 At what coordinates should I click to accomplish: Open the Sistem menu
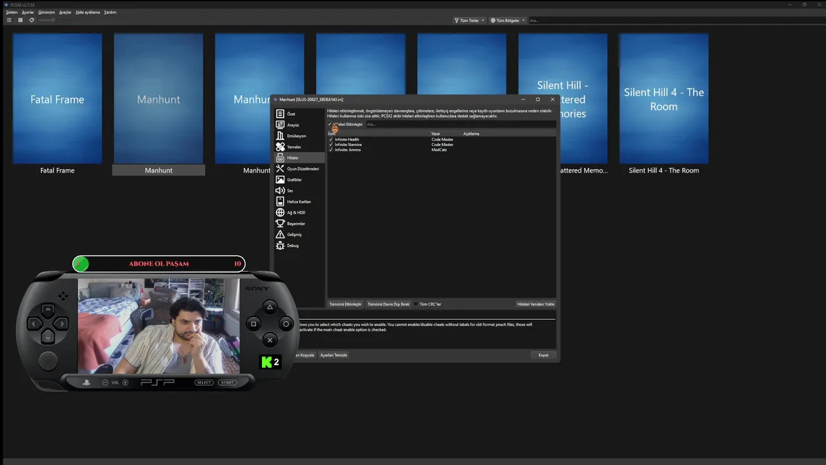[x=12, y=12]
